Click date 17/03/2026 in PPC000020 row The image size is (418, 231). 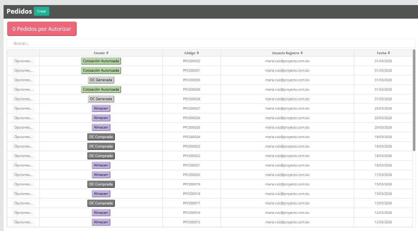click(383, 175)
